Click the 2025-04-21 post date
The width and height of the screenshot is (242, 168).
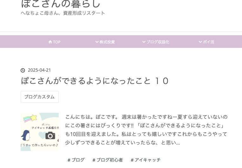[39, 70]
